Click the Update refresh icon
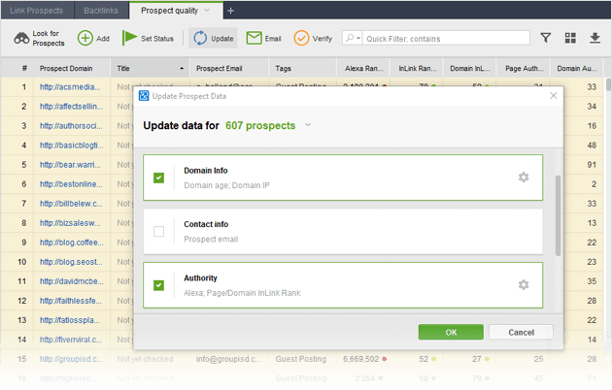The width and height of the screenshot is (612, 390). click(199, 39)
